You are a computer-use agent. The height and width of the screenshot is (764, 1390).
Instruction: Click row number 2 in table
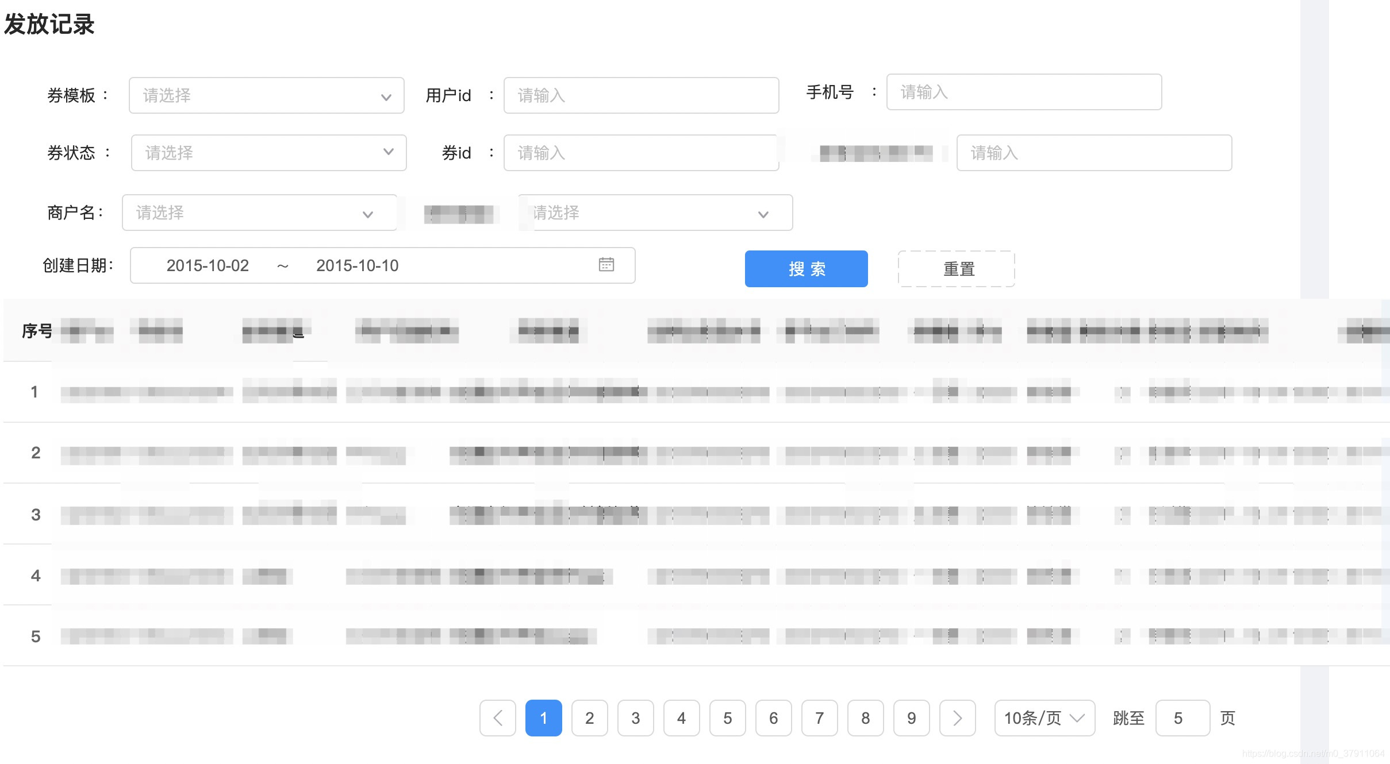(x=36, y=453)
